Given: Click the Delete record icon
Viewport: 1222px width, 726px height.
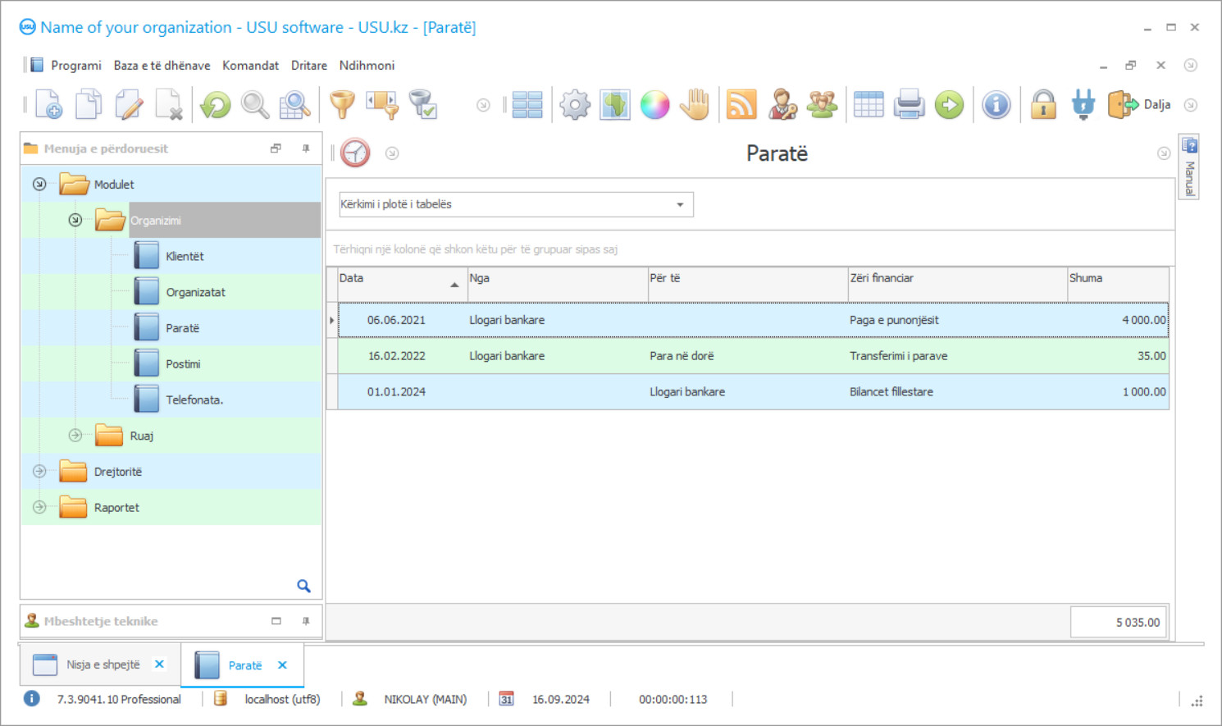Looking at the screenshot, I should [x=169, y=105].
